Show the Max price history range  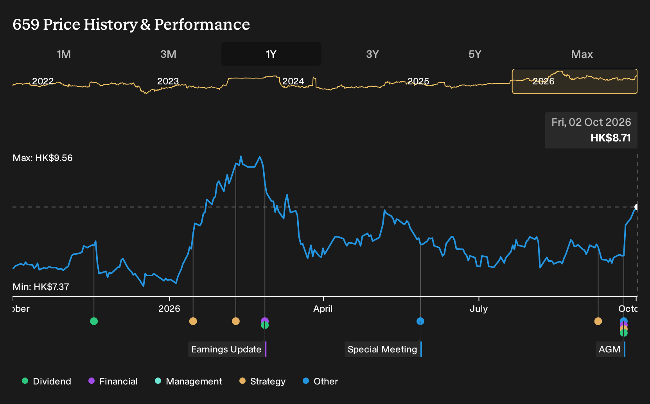click(x=582, y=54)
